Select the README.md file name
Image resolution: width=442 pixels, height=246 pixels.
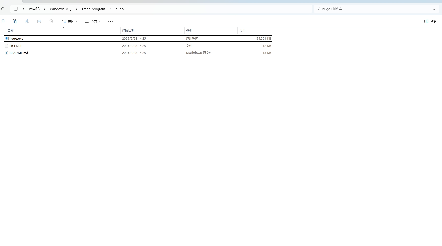[x=19, y=53]
